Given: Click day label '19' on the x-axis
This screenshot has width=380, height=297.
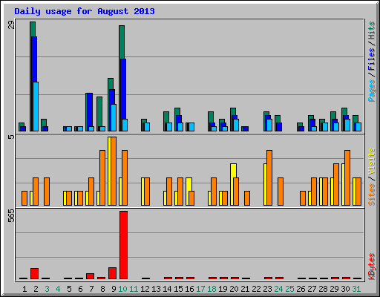Looking at the screenshot, I should tap(223, 289).
